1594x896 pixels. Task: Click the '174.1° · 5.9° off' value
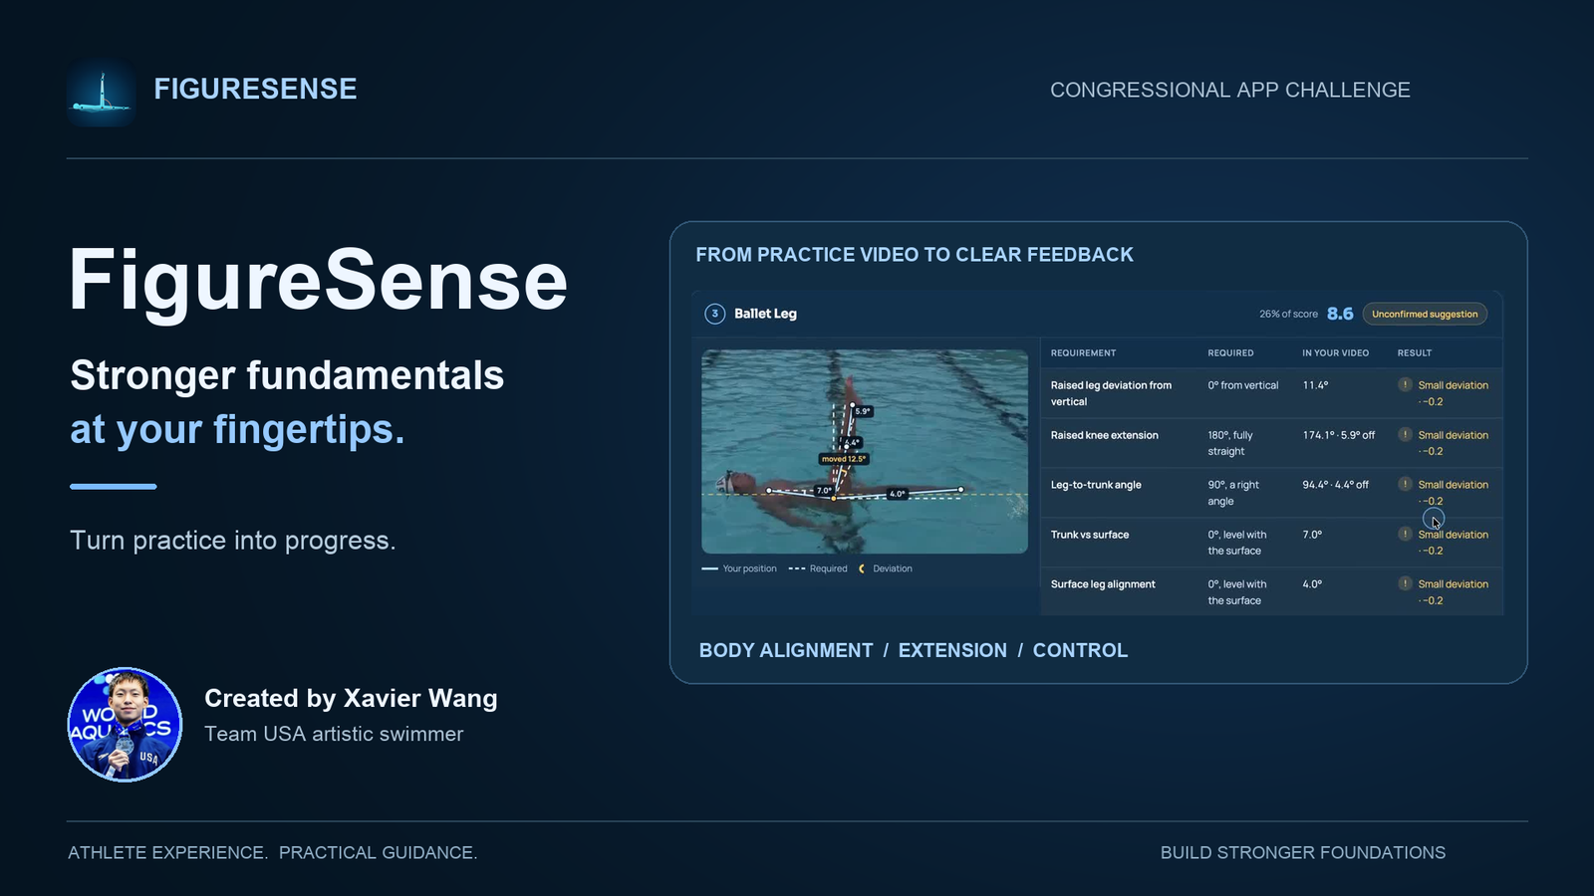coord(1338,435)
